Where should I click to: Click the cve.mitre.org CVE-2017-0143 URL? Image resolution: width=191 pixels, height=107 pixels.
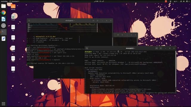pyautogui.click(x=118, y=91)
